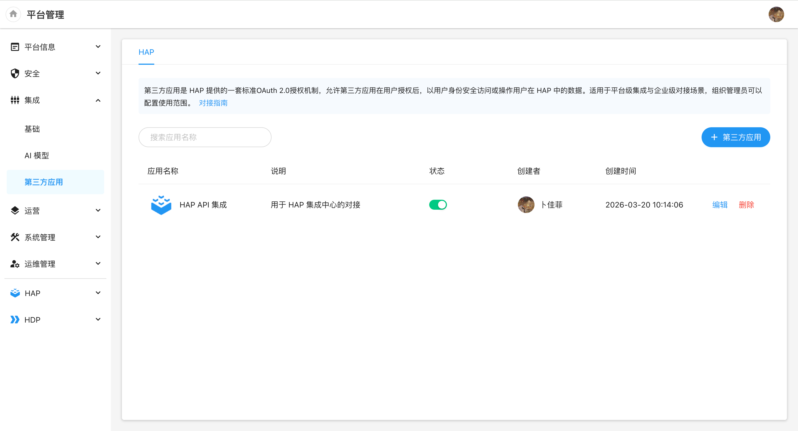
Task: Click the 平台信息 sidebar icon
Action: pyautogui.click(x=15, y=47)
